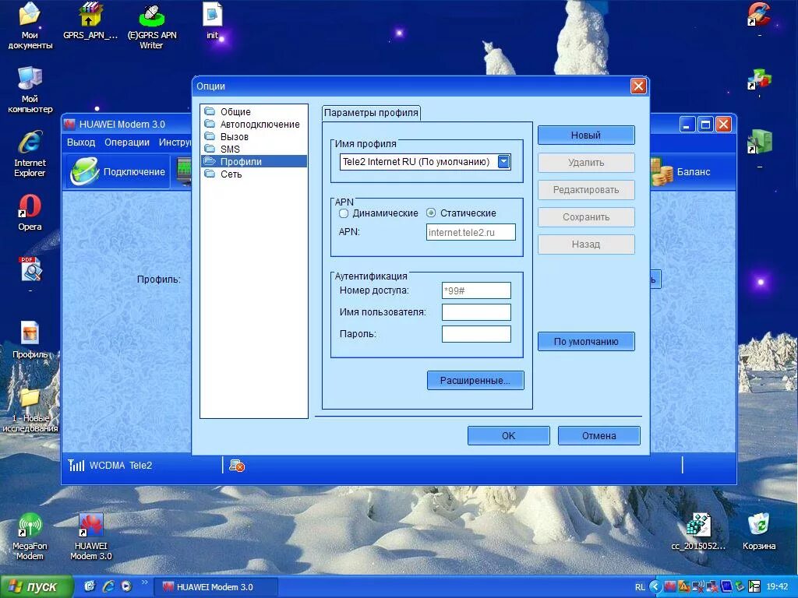Click the taskbar clock showing 19:42
This screenshot has width=798, height=598.
click(777, 587)
